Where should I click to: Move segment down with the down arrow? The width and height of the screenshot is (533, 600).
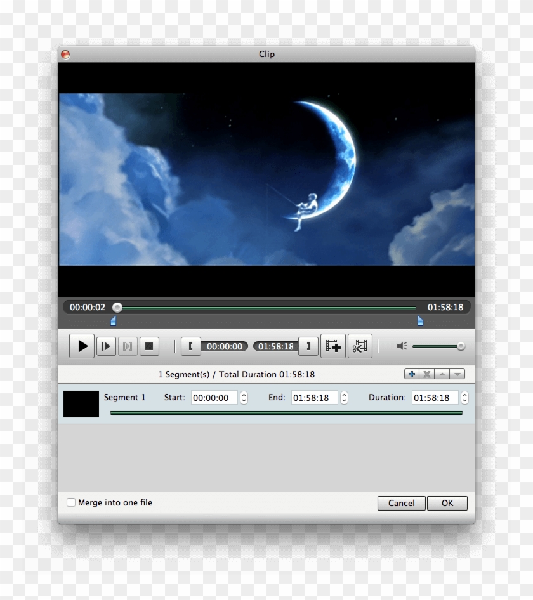[x=457, y=374]
